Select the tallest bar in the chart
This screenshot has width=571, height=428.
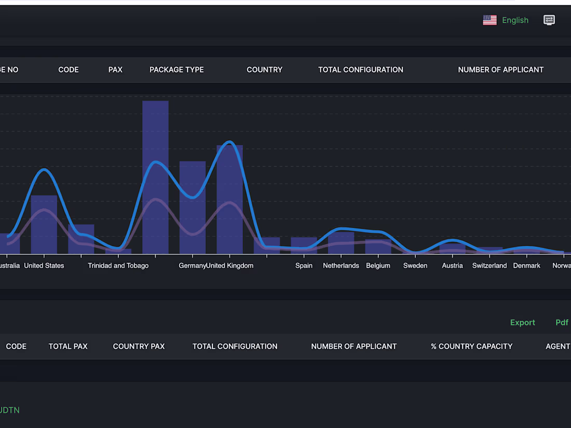click(x=156, y=177)
